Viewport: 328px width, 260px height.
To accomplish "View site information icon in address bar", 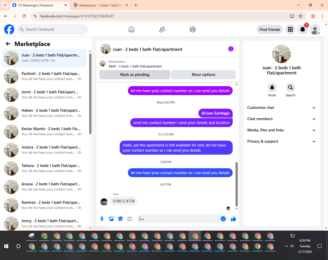I will 35,16.
